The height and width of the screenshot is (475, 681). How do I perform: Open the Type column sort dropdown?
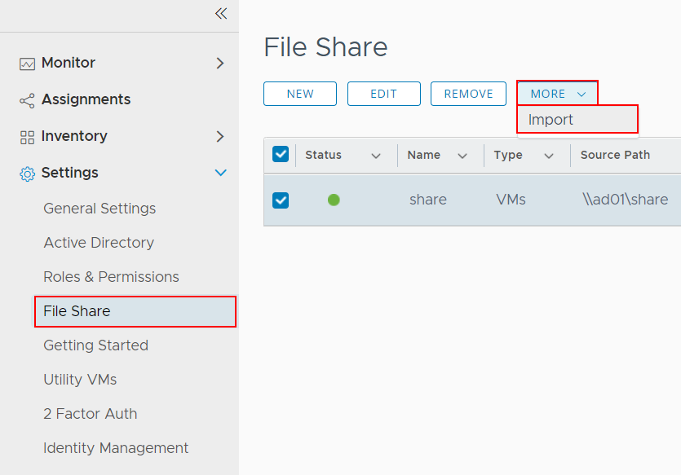coord(549,156)
